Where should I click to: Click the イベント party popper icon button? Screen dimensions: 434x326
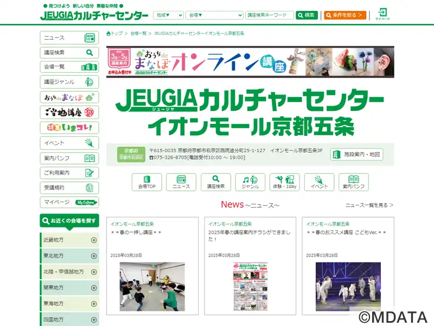pyautogui.click(x=319, y=182)
